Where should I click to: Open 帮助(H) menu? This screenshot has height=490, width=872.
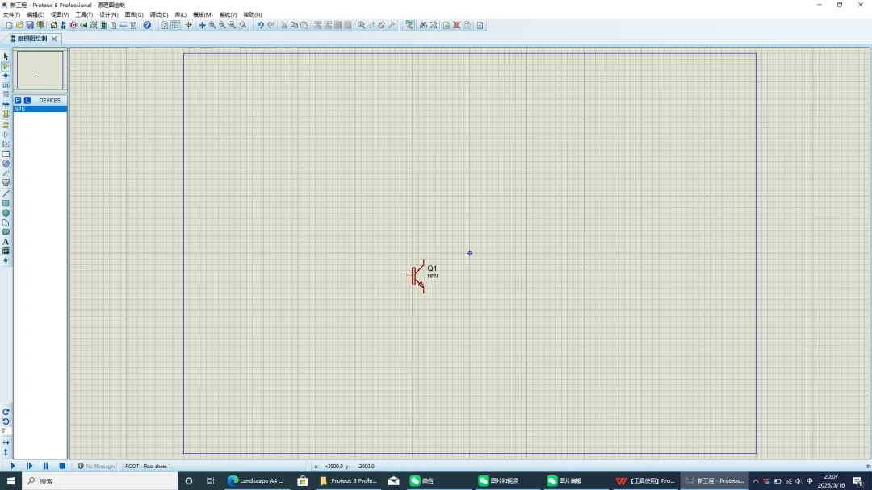click(253, 15)
